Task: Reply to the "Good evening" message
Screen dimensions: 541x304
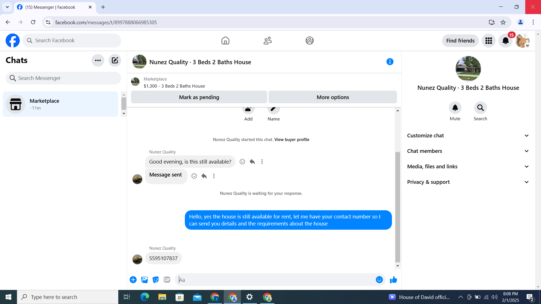Action: 252,162
